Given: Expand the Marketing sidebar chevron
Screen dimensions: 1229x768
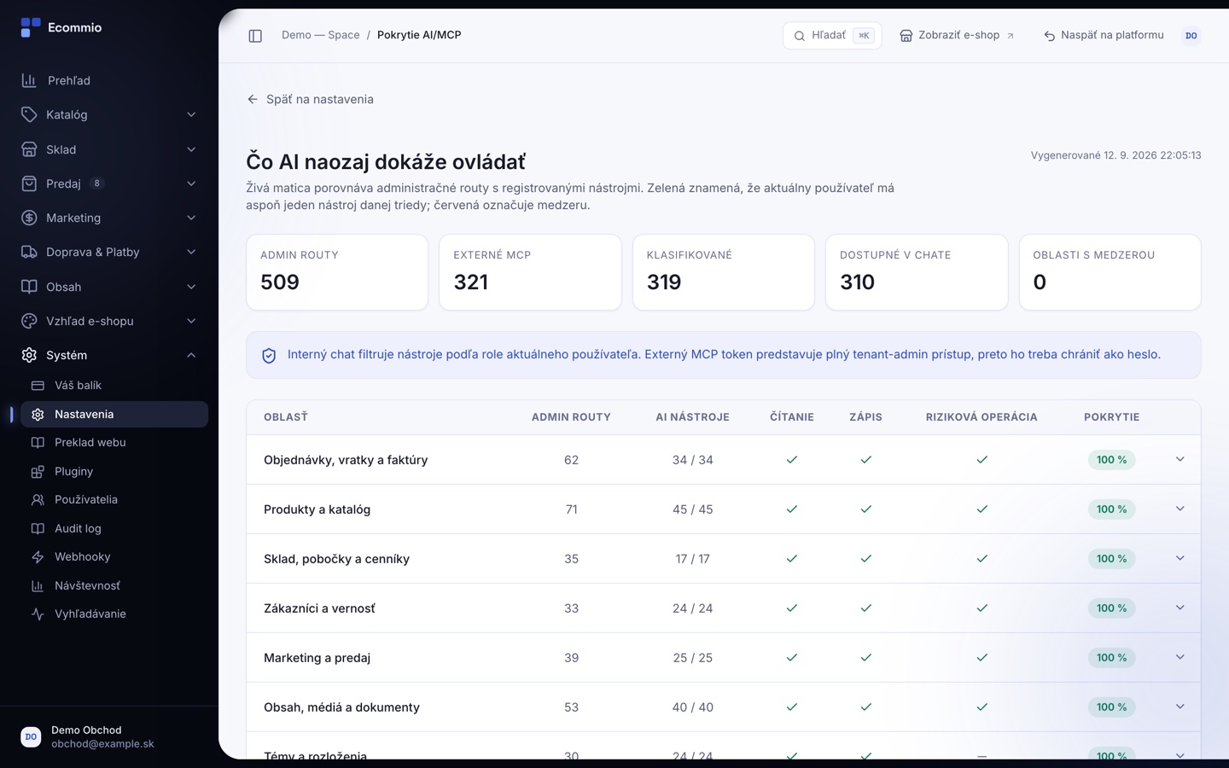Looking at the screenshot, I should 191,218.
